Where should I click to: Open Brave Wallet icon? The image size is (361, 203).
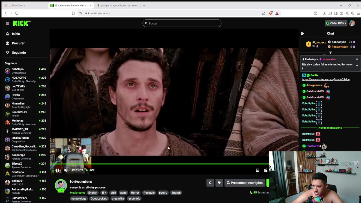click(341, 13)
